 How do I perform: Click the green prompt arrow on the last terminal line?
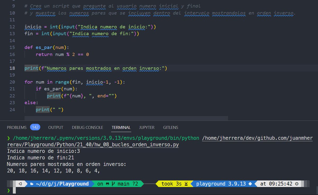8,191
